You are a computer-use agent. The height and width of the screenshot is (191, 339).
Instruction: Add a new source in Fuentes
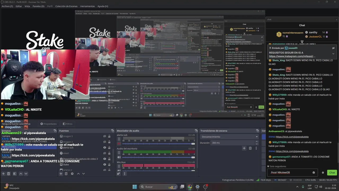click(61, 174)
